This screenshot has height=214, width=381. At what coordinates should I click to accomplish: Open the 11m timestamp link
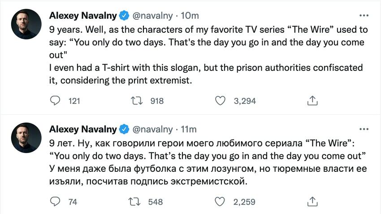188,129
